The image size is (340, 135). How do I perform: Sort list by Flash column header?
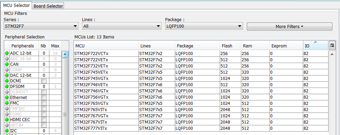click(x=230, y=46)
